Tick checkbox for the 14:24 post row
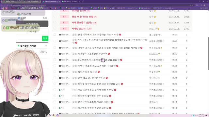 [55, 78]
